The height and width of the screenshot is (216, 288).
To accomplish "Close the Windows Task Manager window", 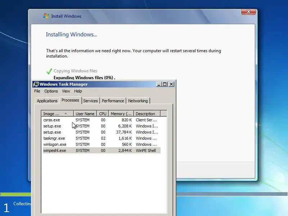I will pos(171,84).
